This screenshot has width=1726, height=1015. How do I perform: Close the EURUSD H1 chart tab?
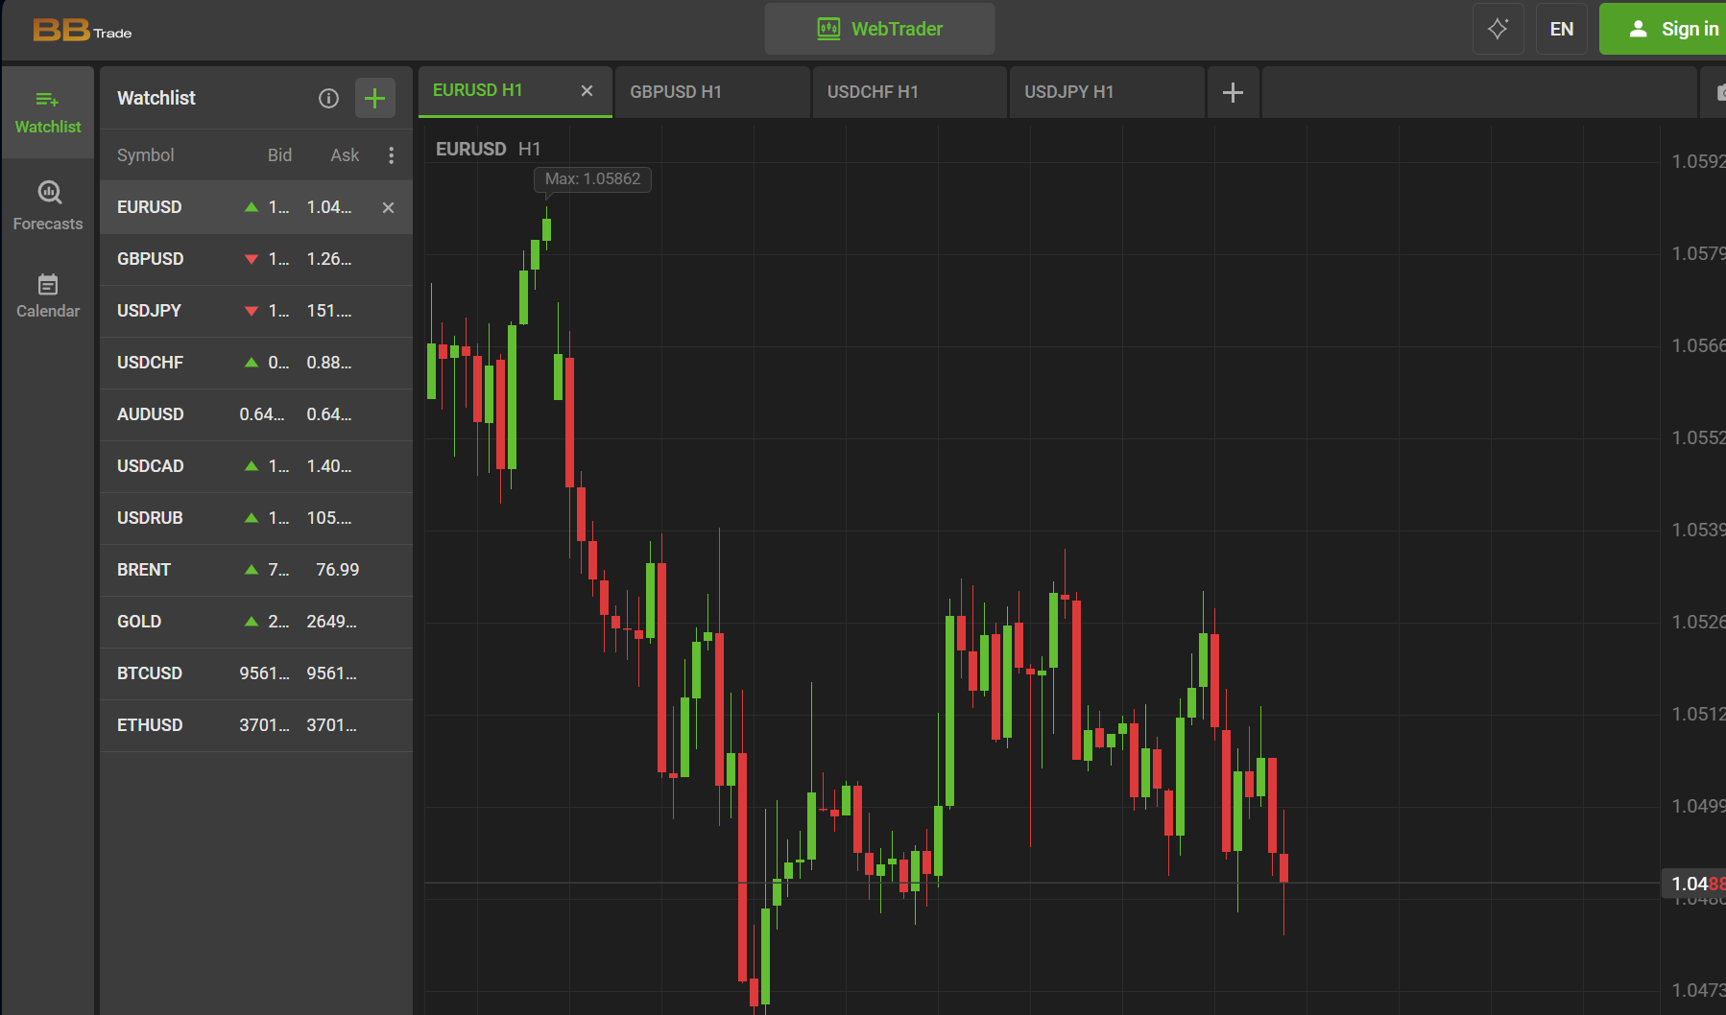coord(587,90)
